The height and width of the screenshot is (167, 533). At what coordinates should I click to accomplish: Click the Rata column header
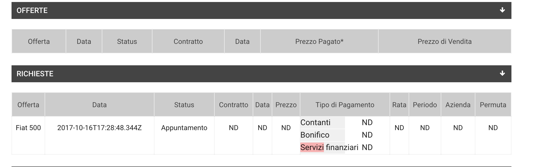[x=399, y=105]
